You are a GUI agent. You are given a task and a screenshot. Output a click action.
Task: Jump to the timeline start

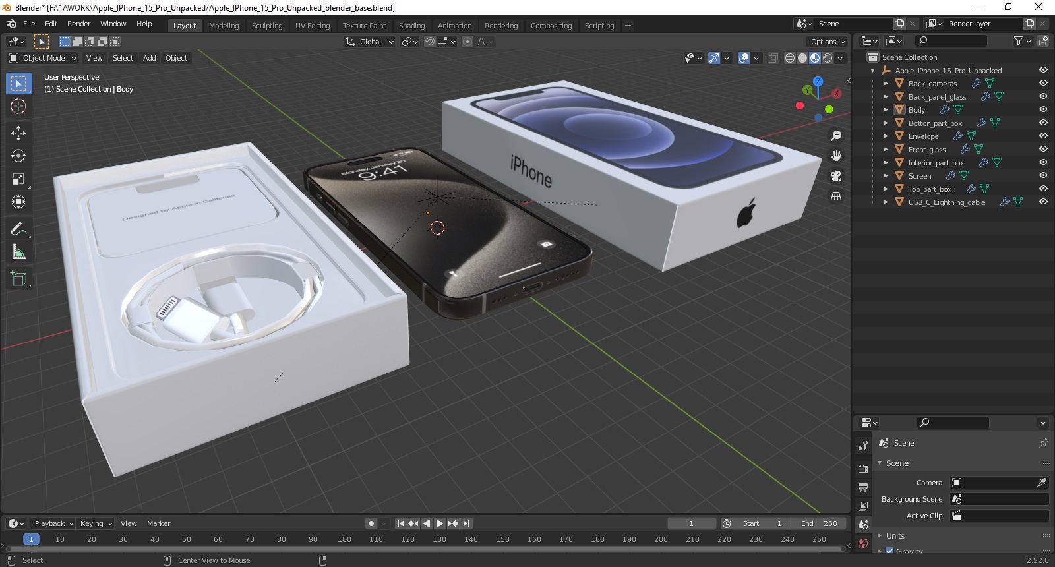click(400, 523)
